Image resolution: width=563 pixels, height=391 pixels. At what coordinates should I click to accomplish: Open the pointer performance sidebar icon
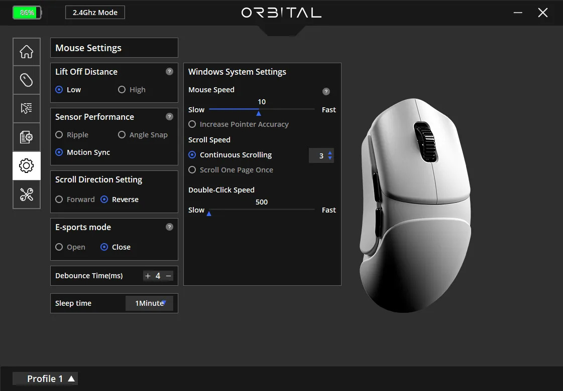(26, 108)
